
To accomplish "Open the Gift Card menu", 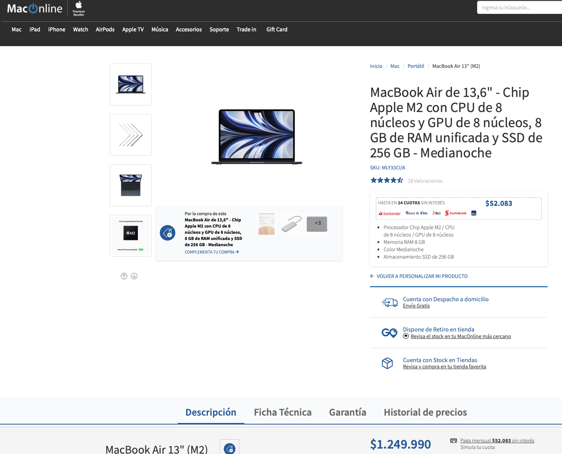I will (277, 29).
